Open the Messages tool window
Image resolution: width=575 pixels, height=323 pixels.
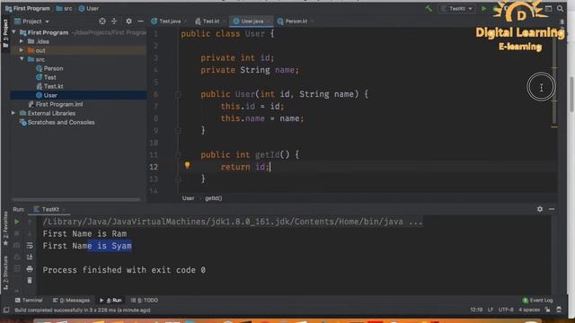coord(71,301)
